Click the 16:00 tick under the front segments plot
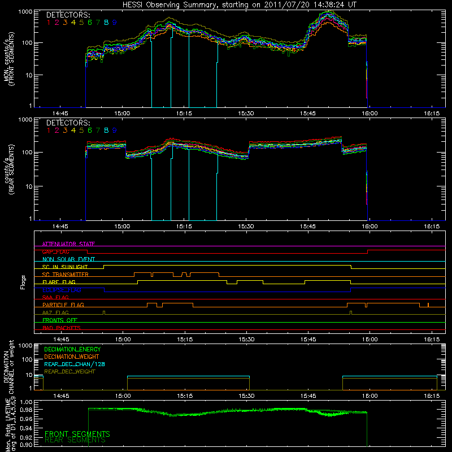 point(370,114)
